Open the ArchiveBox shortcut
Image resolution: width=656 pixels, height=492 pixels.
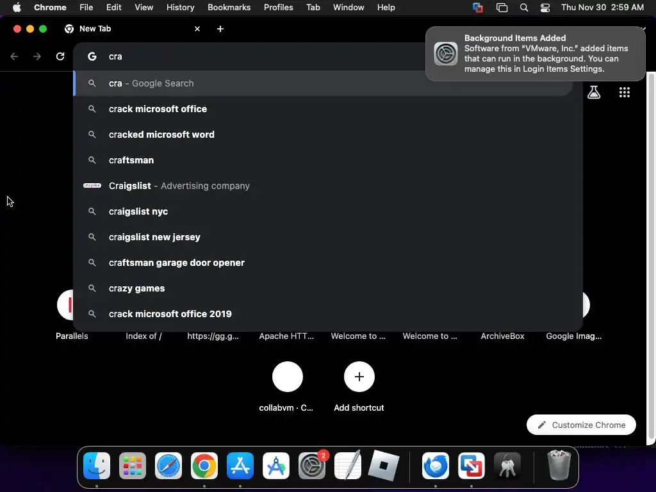click(x=502, y=336)
